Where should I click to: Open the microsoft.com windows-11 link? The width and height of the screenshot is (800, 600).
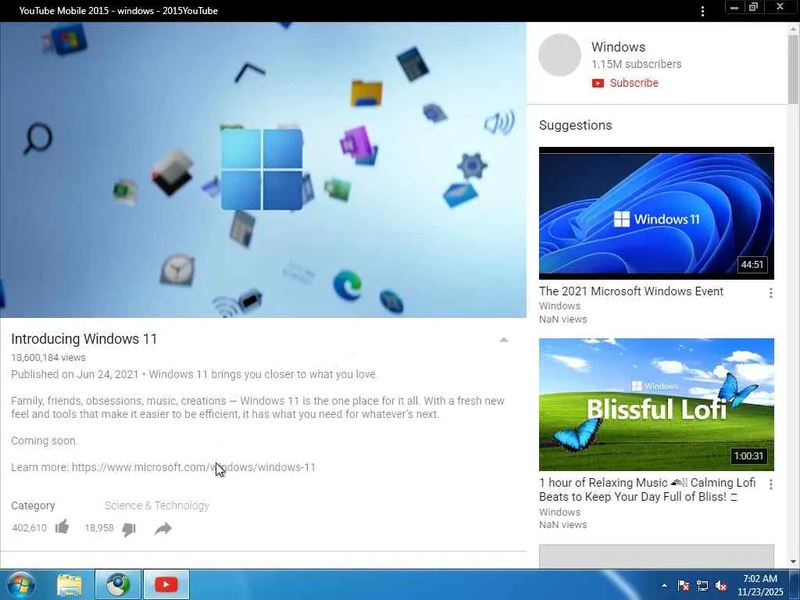(194, 467)
